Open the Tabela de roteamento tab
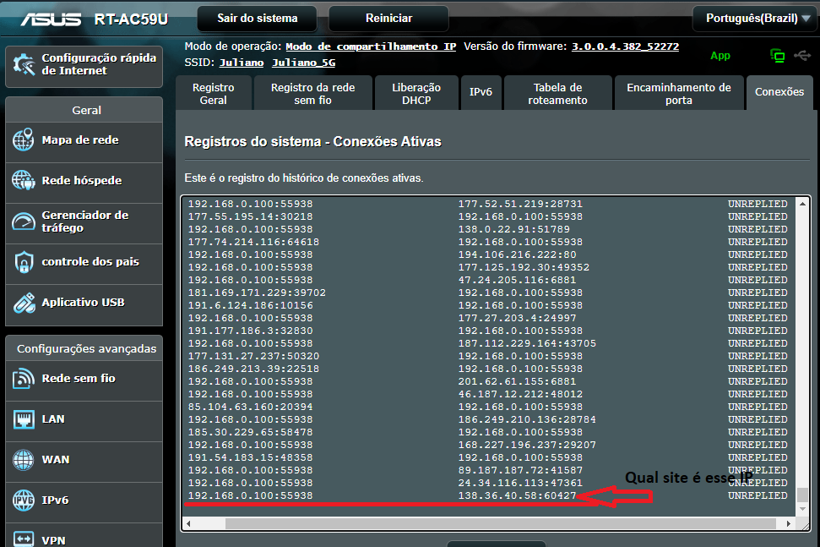Screen dimensions: 820x547 [557, 94]
